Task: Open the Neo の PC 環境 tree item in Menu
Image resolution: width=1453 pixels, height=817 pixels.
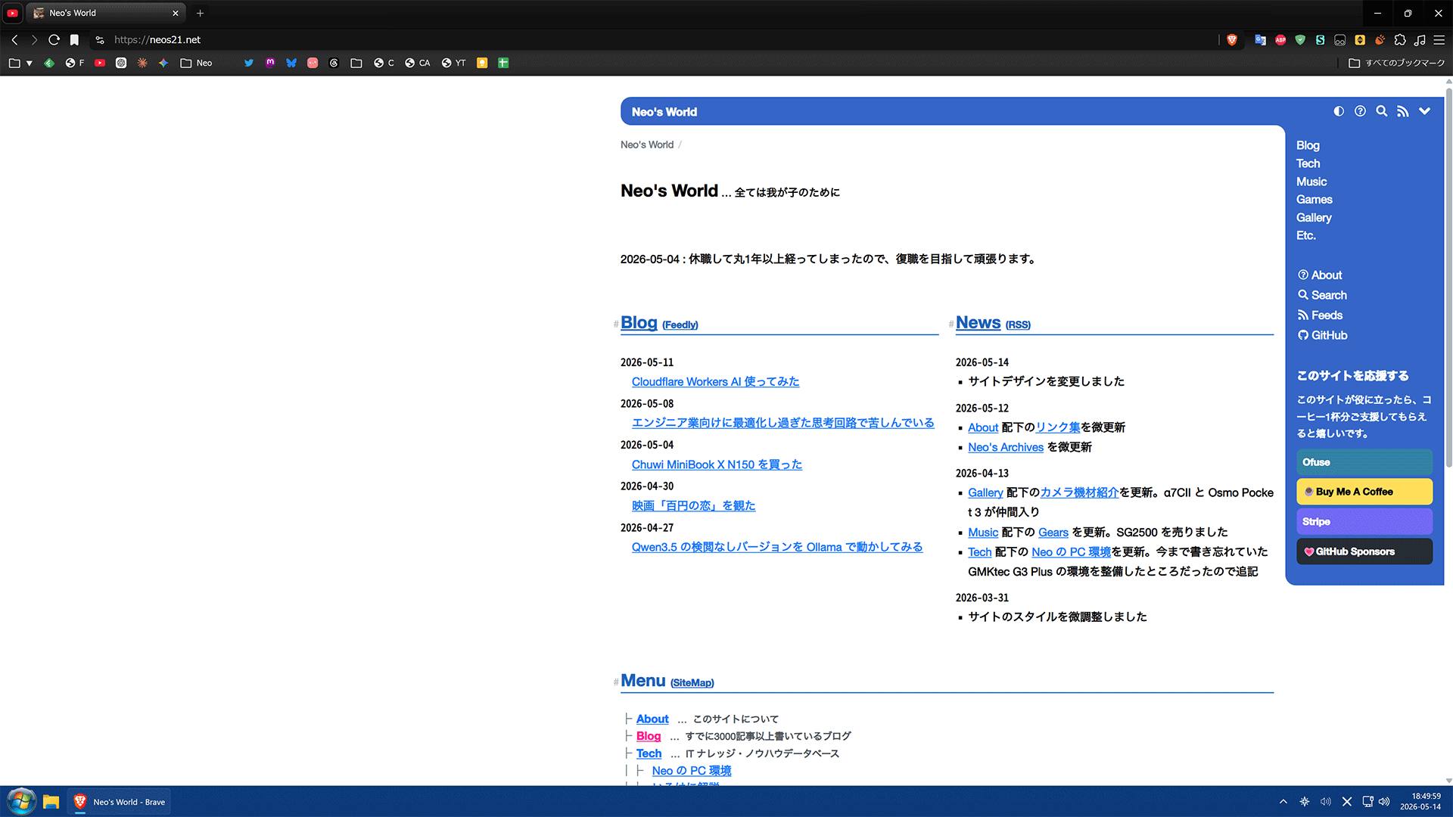Action: point(692,771)
